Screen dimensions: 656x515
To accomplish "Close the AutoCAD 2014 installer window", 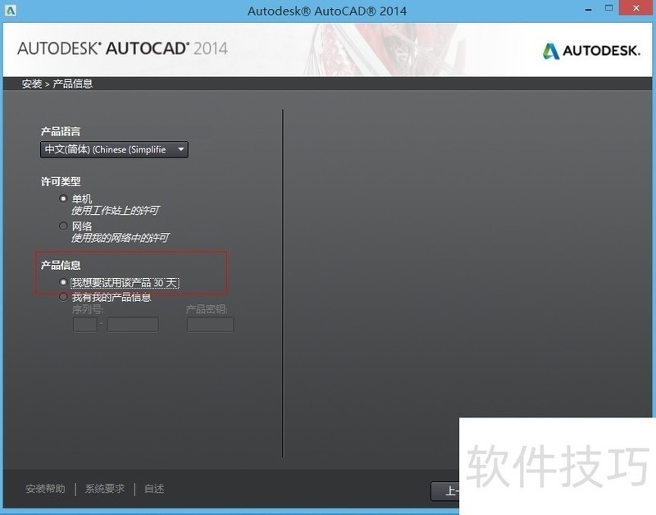I will point(636,8).
